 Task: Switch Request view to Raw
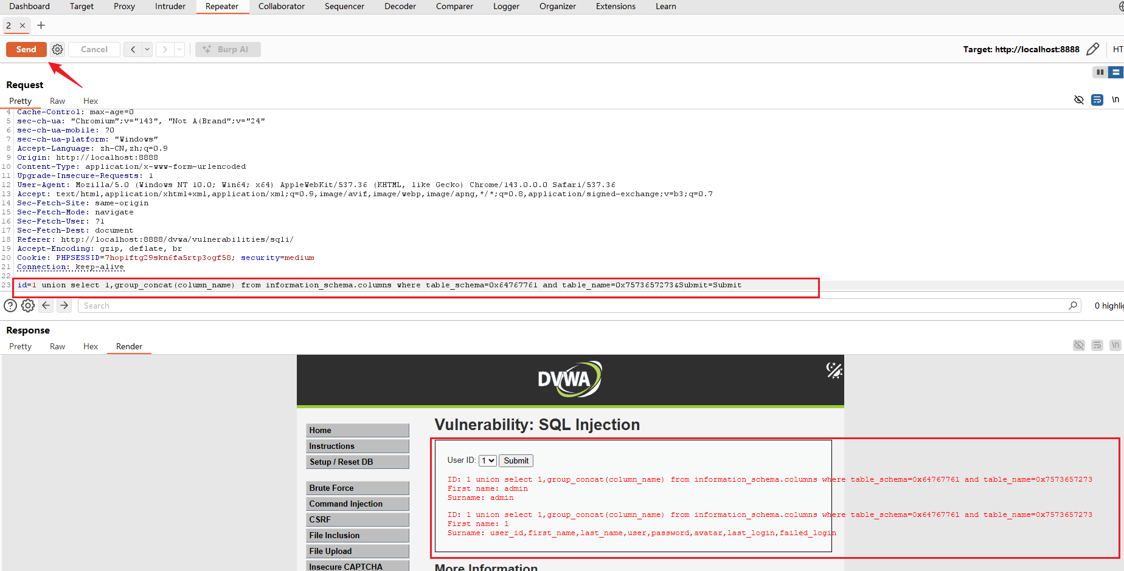point(57,101)
